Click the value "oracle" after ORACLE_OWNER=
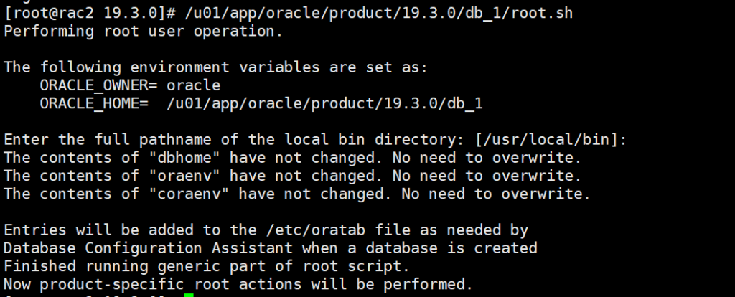Screen dimensions: 735x297 (193, 85)
